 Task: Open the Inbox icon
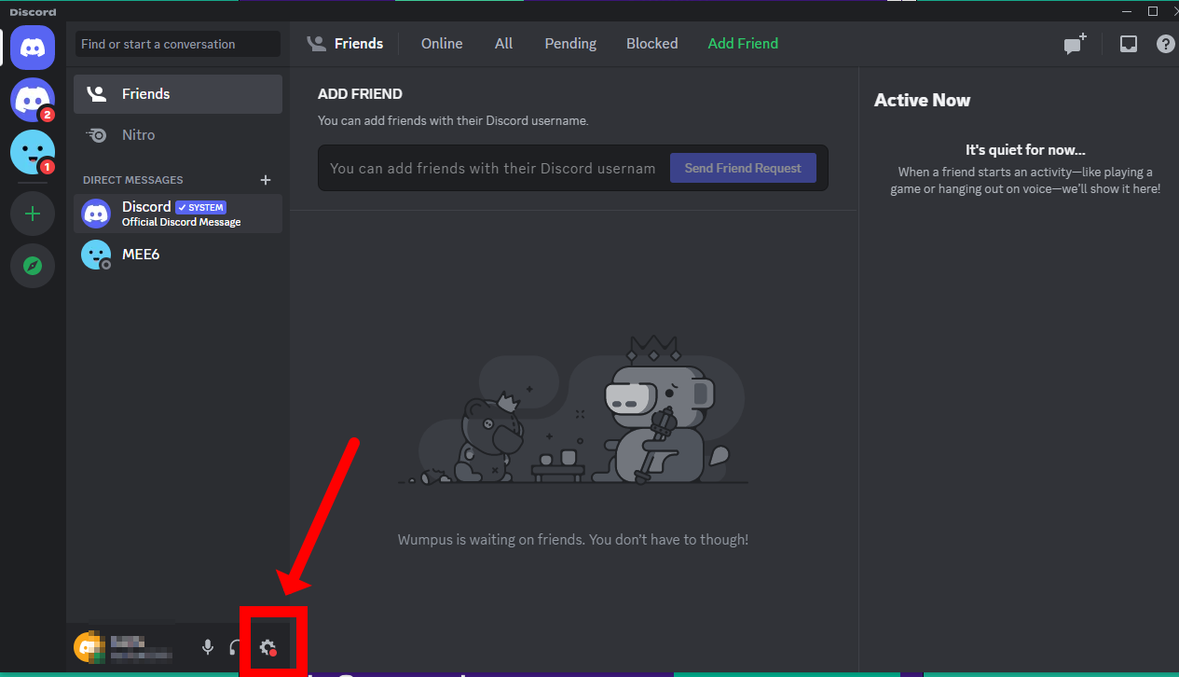coord(1129,44)
